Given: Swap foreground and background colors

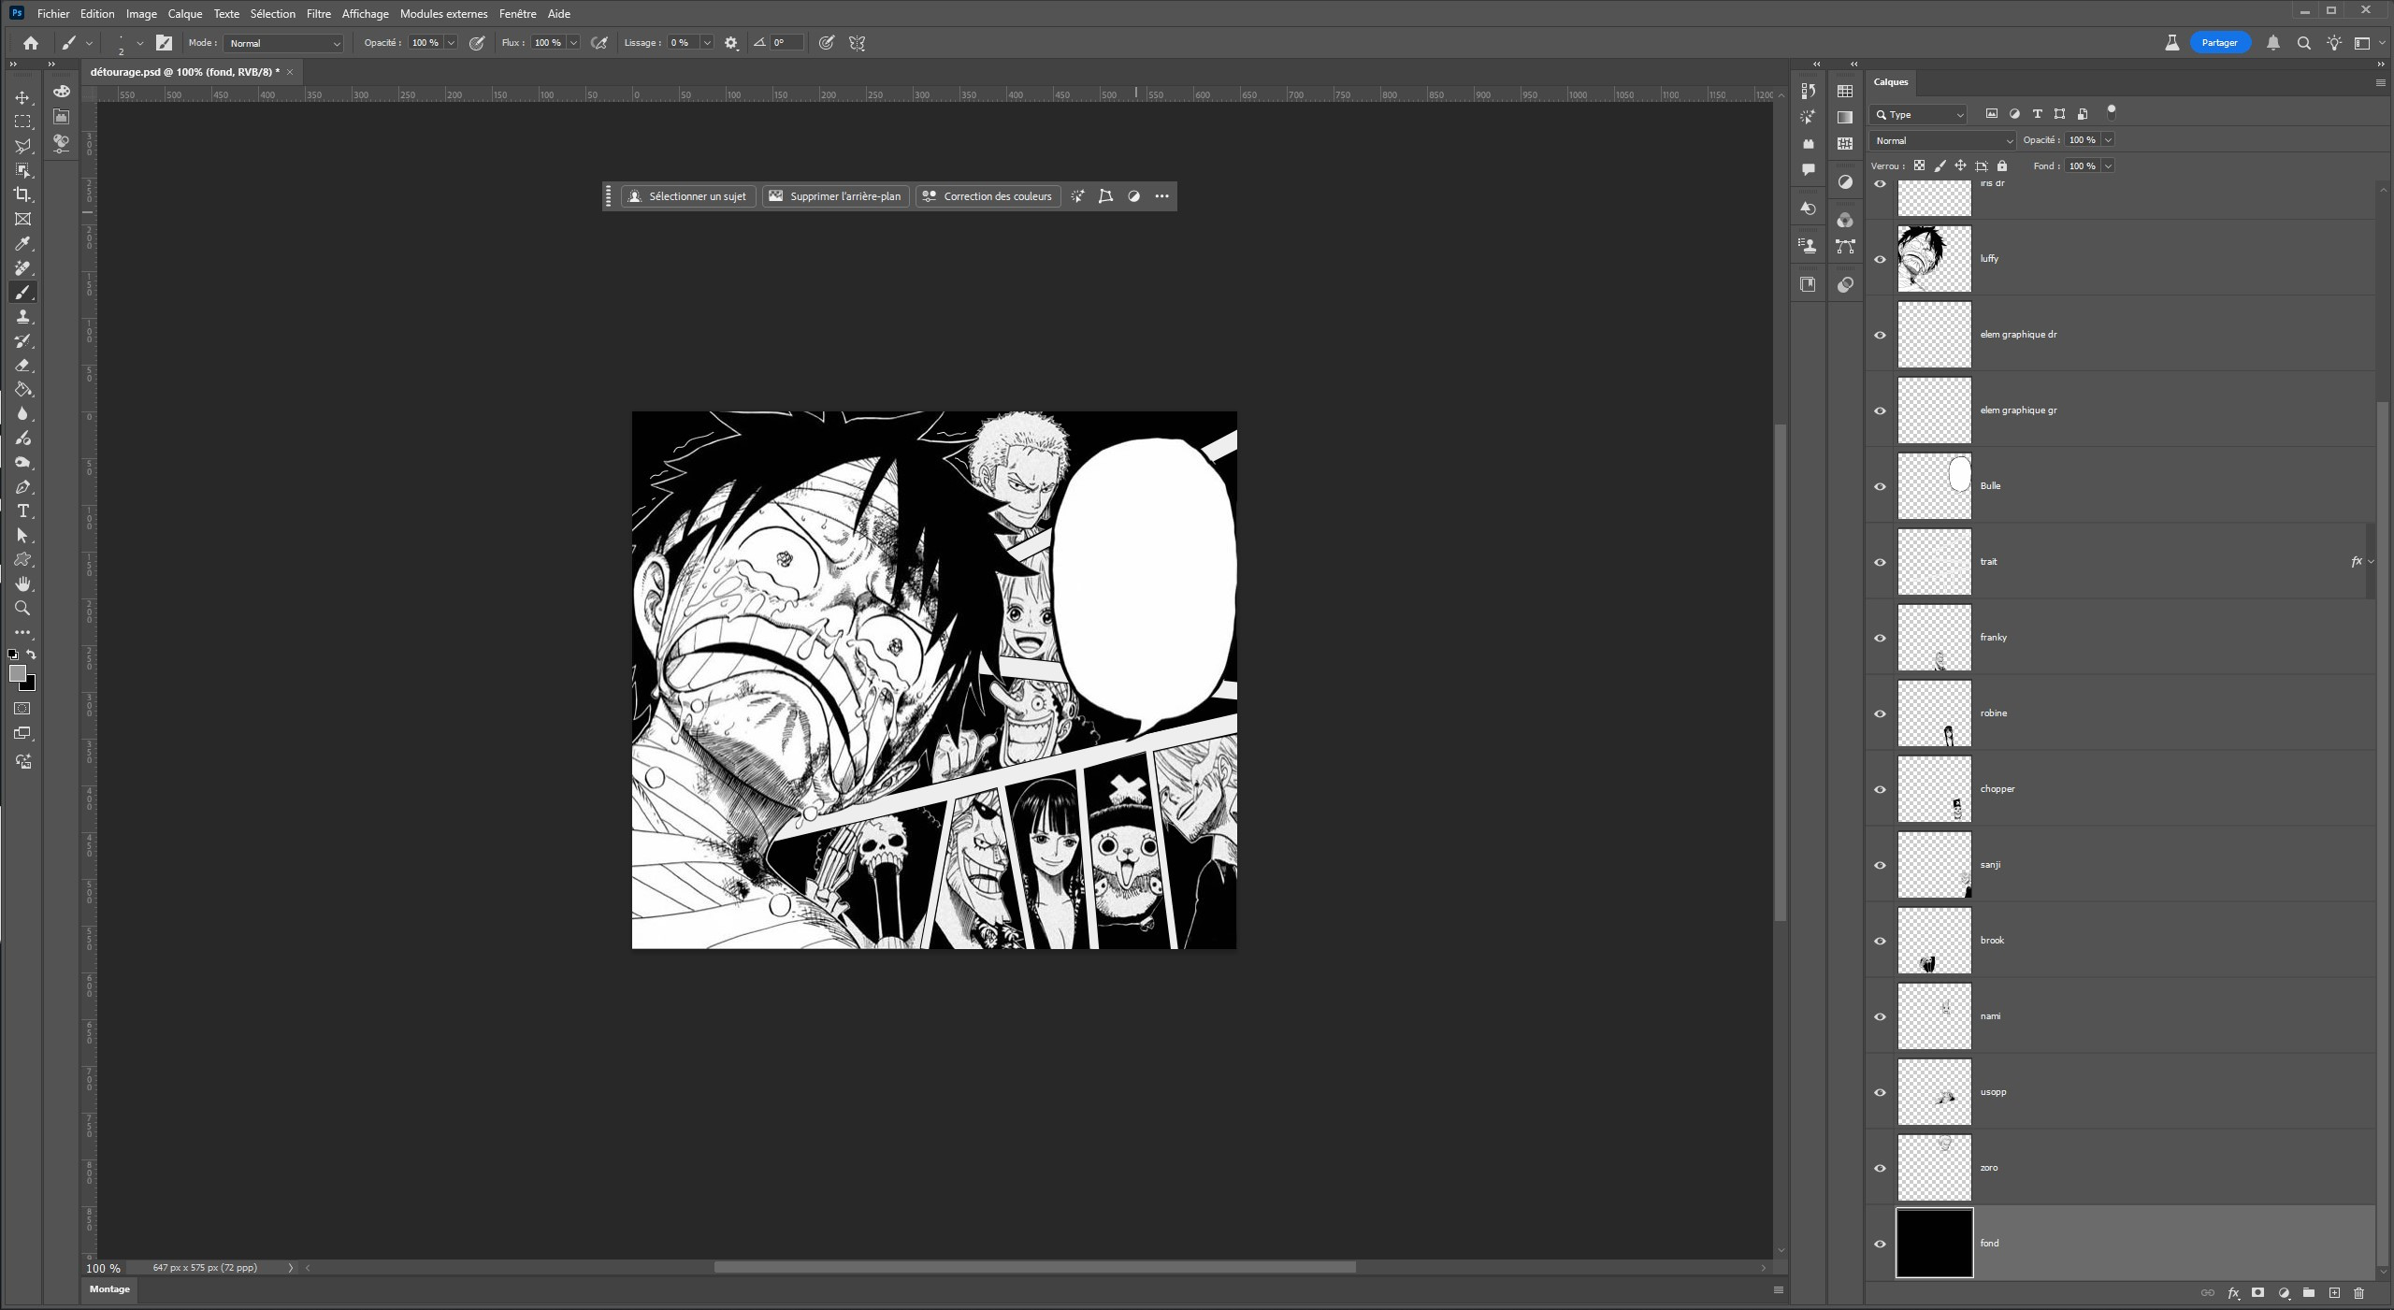Looking at the screenshot, I should tap(32, 655).
